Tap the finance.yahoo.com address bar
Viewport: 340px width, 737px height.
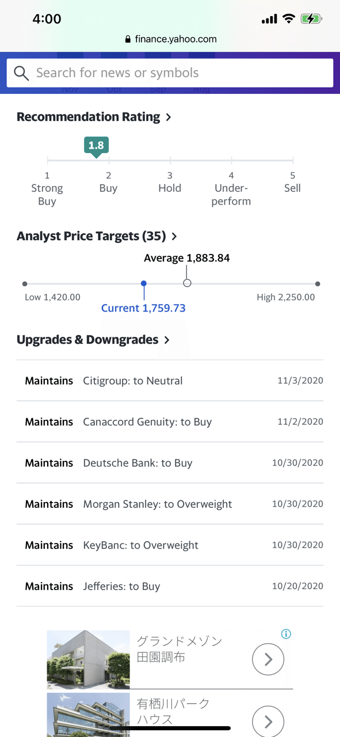tap(170, 39)
